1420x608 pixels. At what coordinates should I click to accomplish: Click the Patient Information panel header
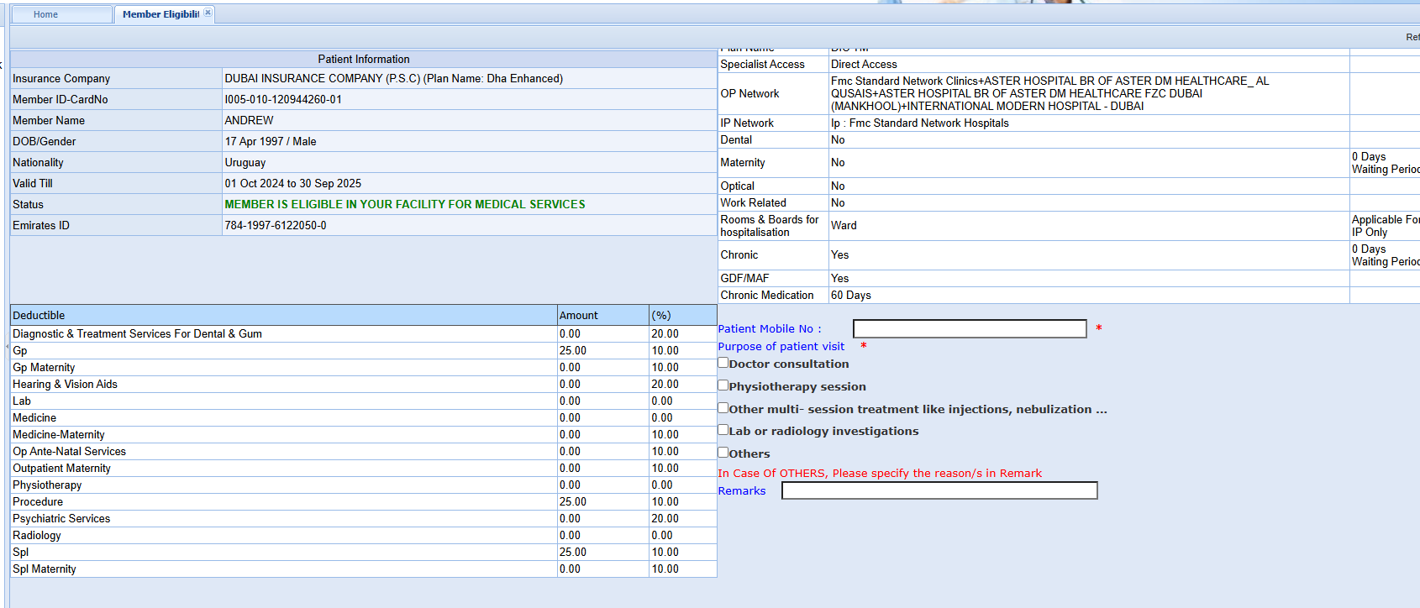363,59
